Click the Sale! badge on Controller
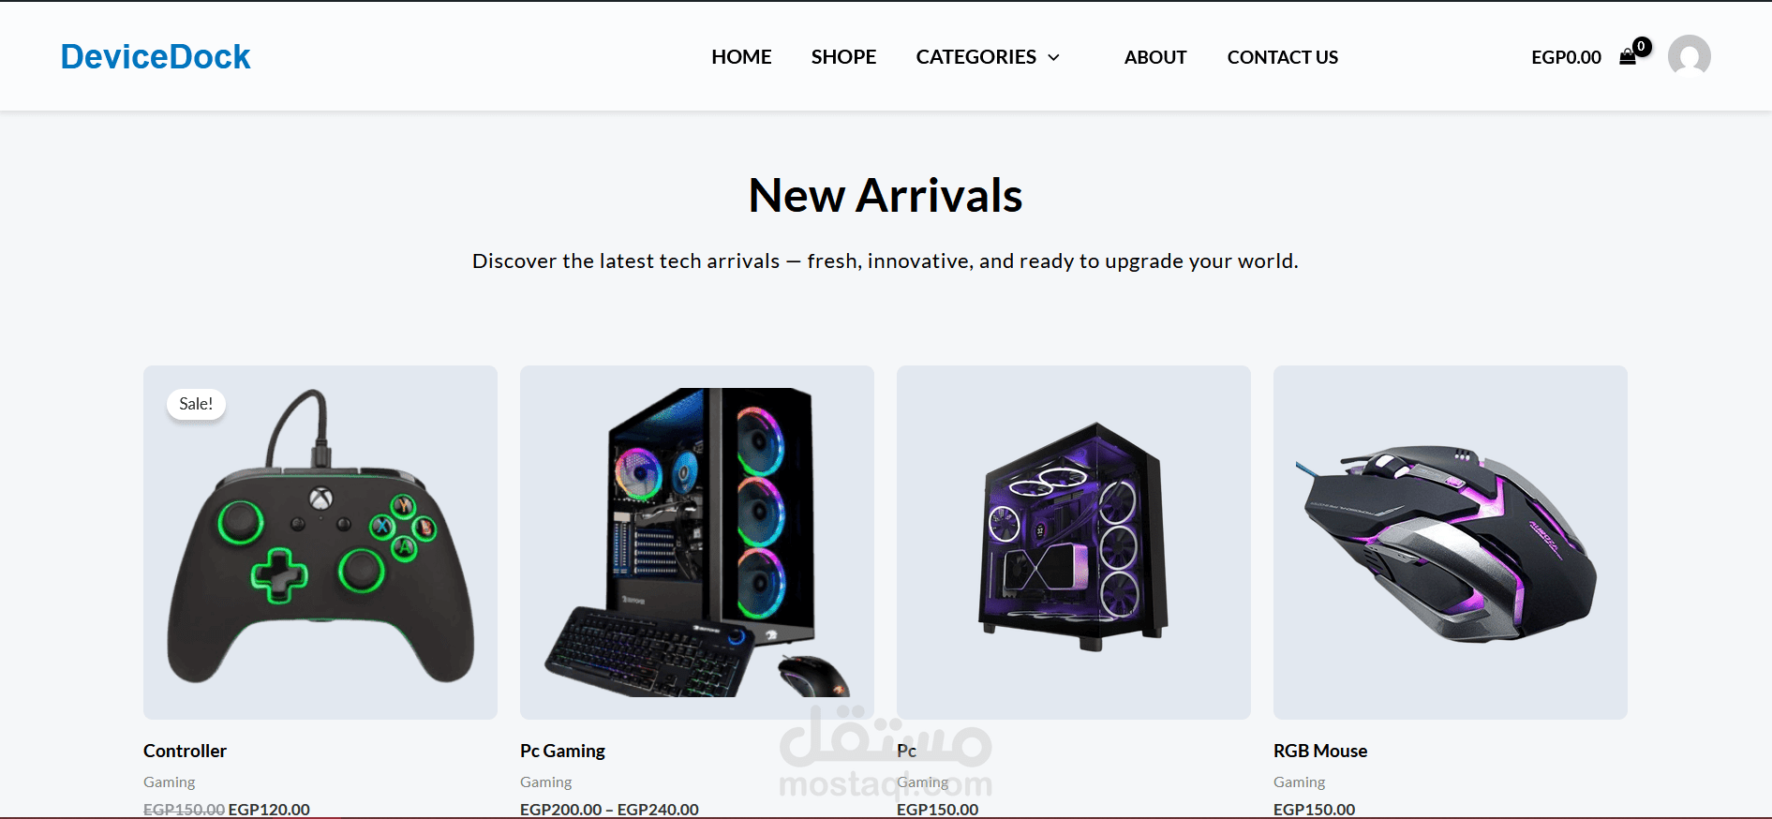This screenshot has height=819, width=1772. click(x=196, y=404)
